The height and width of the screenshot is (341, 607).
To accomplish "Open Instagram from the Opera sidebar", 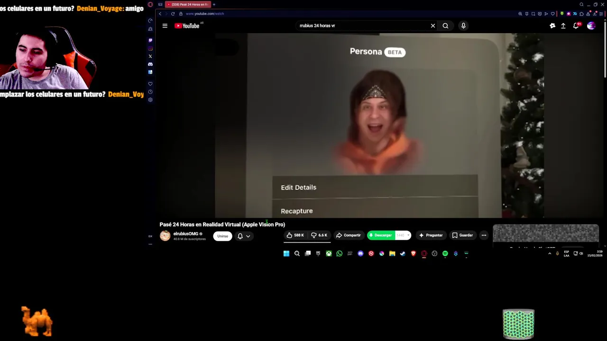I will pos(150,48).
